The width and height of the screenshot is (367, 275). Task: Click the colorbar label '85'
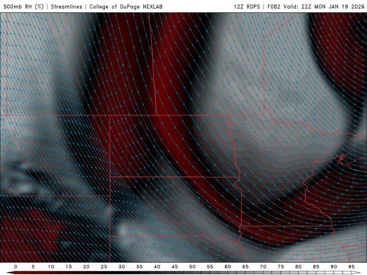coord(316,267)
